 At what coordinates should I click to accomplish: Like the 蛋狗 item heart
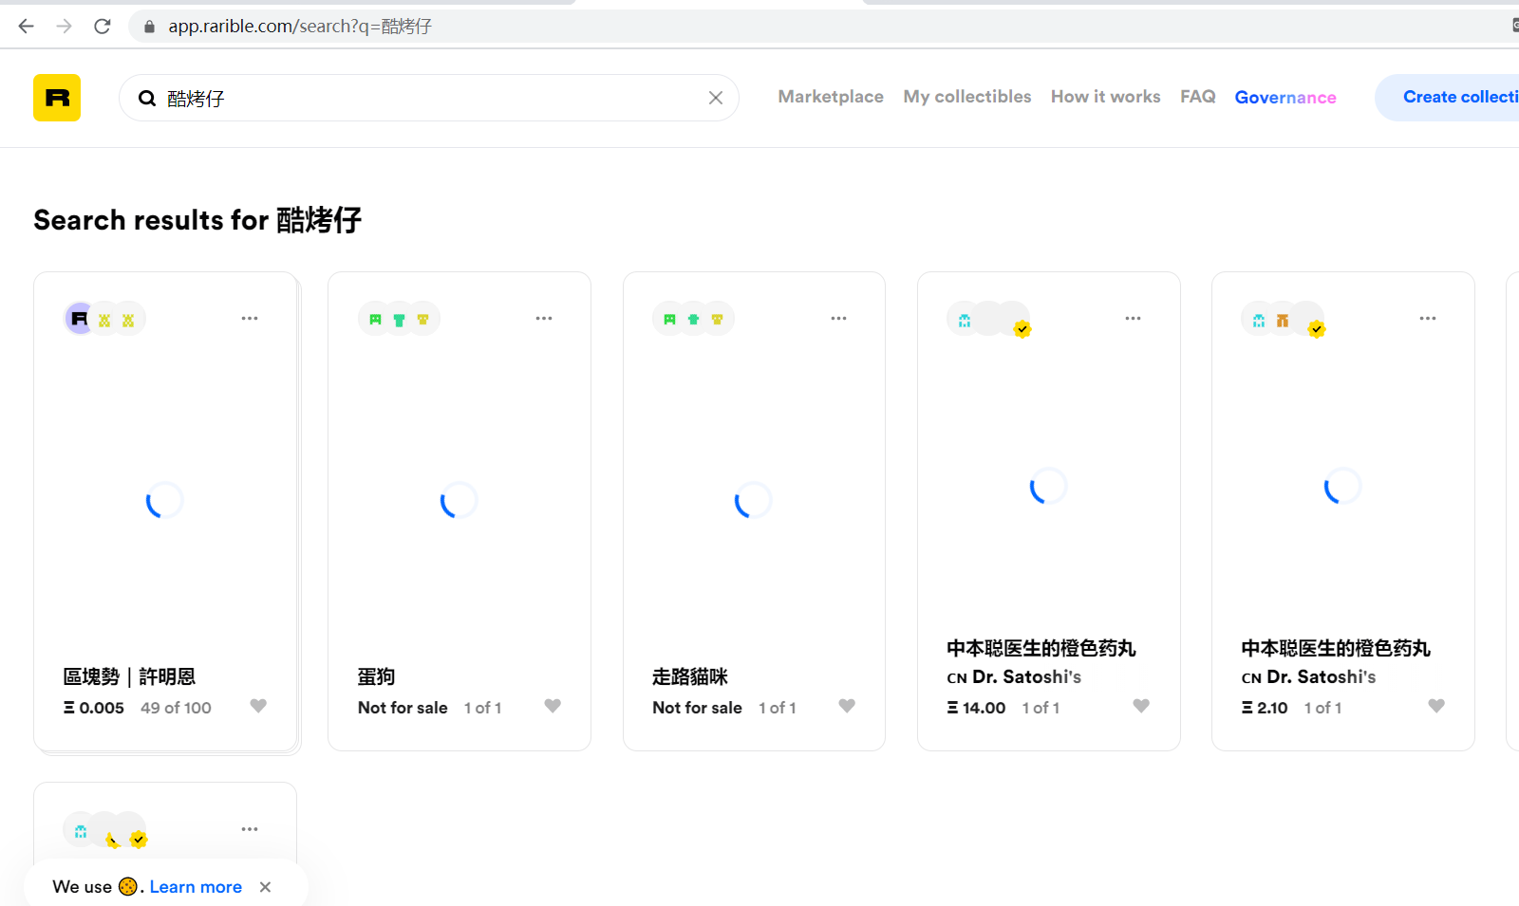pos(553,706)
